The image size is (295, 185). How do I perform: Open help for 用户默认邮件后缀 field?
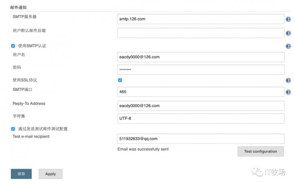tap(288, 33)
